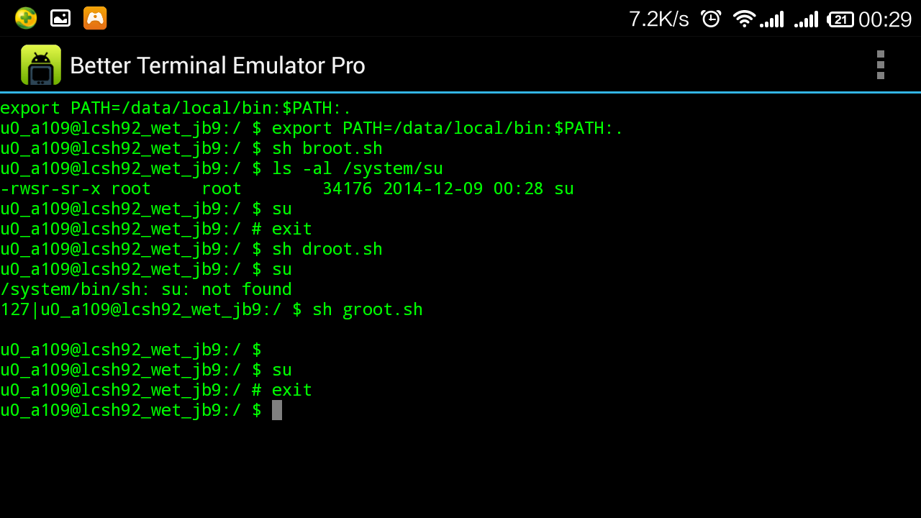921x518 pixels.
Task: Tap the second cellular signal bars icon
Action: [807, 19]
